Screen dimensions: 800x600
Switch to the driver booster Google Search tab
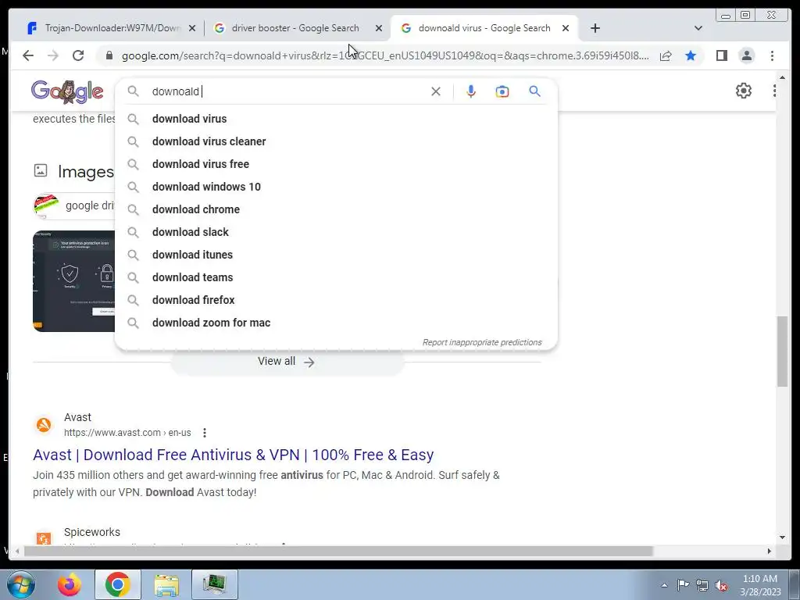tap(295, 28)
